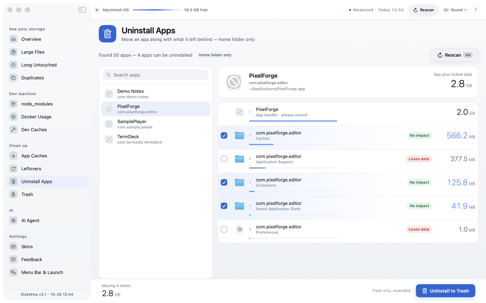Viewport: 486px width, 303px height.
Task: Expand the Preferences row chevron
Action: coord(250,229)
